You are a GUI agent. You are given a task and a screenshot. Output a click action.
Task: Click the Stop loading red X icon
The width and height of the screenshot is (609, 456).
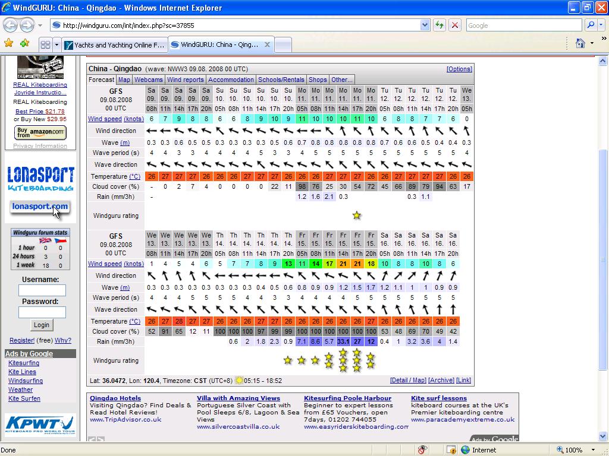[455, 25]
